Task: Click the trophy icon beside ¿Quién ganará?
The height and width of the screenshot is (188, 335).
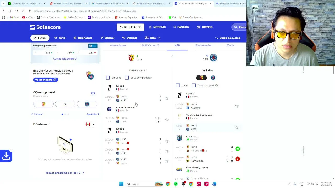Action: (x=93, y=94)
